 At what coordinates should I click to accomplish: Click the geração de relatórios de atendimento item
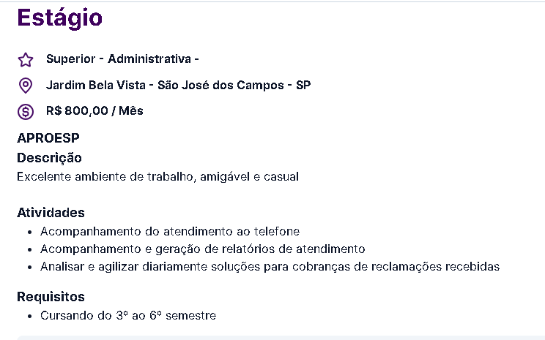(x=203, y=249)
